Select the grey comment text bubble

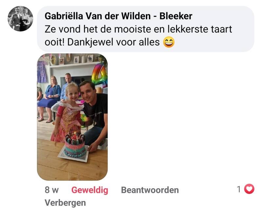click(146, 29)
